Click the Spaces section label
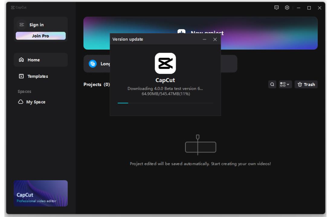331x217 pixels. click(x=24, y=91)
